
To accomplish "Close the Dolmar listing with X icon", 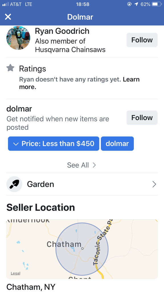I will click(x=8, y=17).
